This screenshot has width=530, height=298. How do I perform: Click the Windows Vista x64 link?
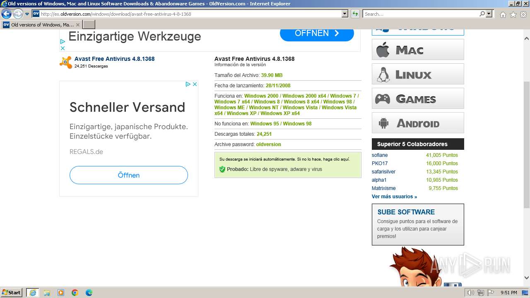(286, 111)
